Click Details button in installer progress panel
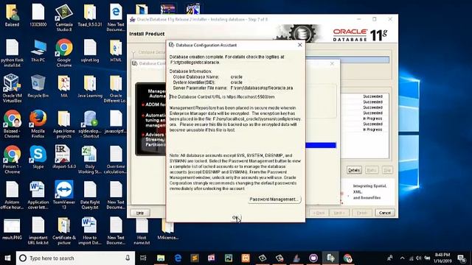 point(354,170)
